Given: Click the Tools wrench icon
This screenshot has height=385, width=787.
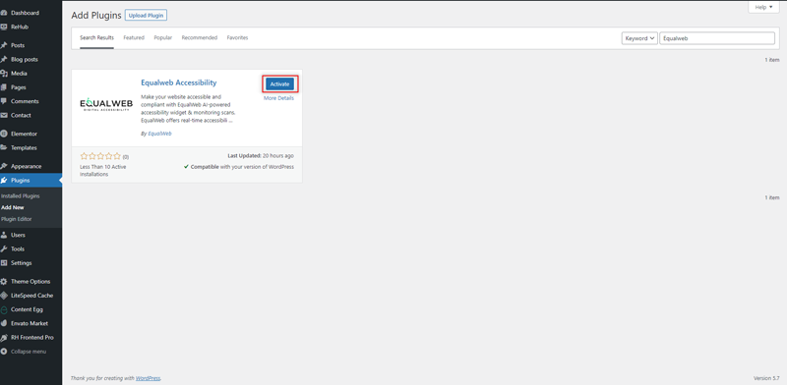Looking at the screenshot, I should tap(4, 249).
